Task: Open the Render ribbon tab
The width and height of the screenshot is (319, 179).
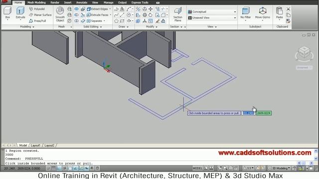Action: 55,2
